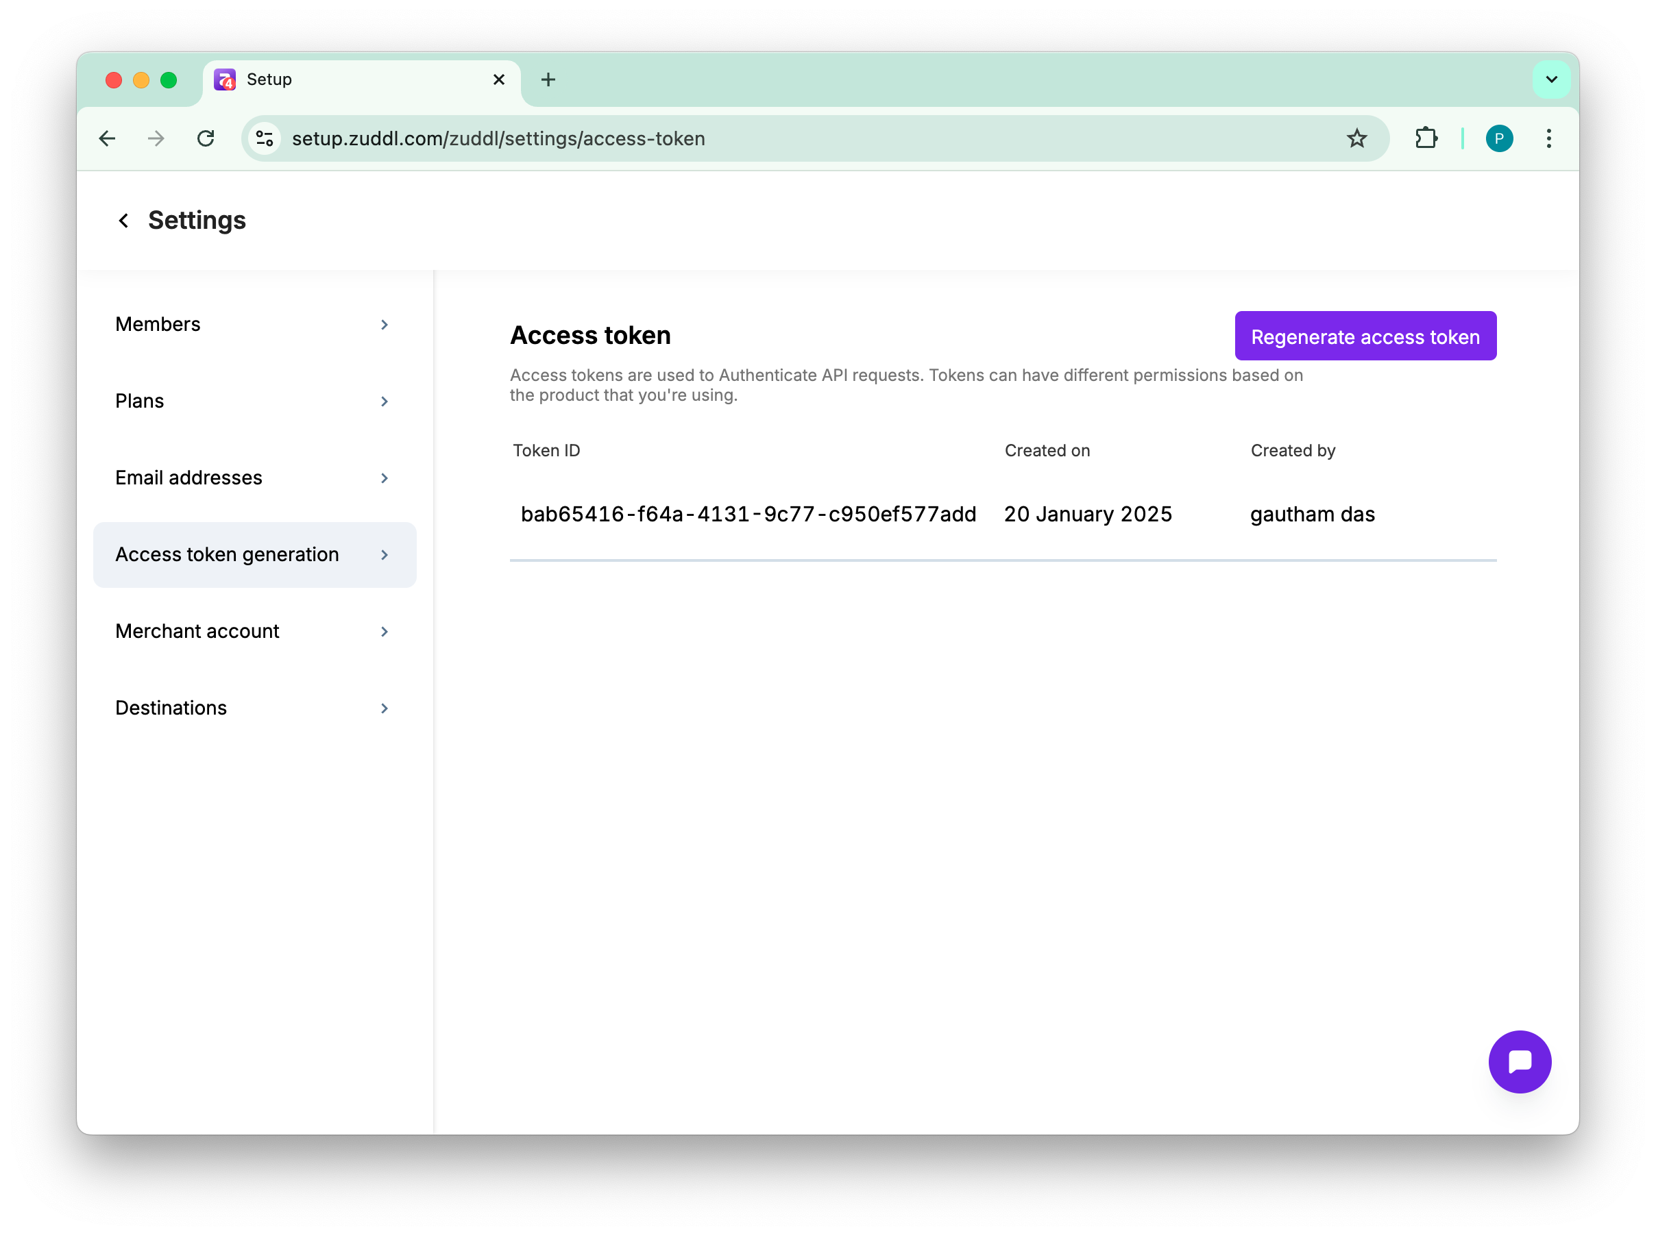The width and height of the screenshot is (1656, 1236).
Task: Click the profile avatar P icon
Action: click(x=1499, y=138)
